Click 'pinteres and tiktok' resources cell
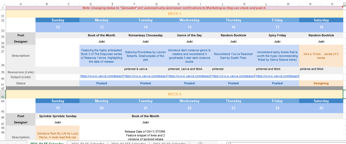The height and width of the screenshot is (144, 346). pos(321,70)
